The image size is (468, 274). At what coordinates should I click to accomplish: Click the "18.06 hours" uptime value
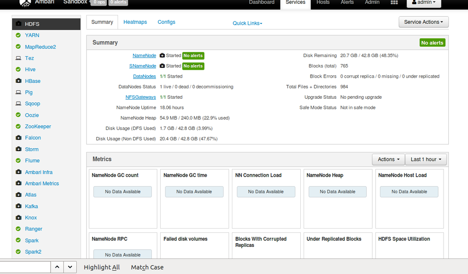click(171, 108)
